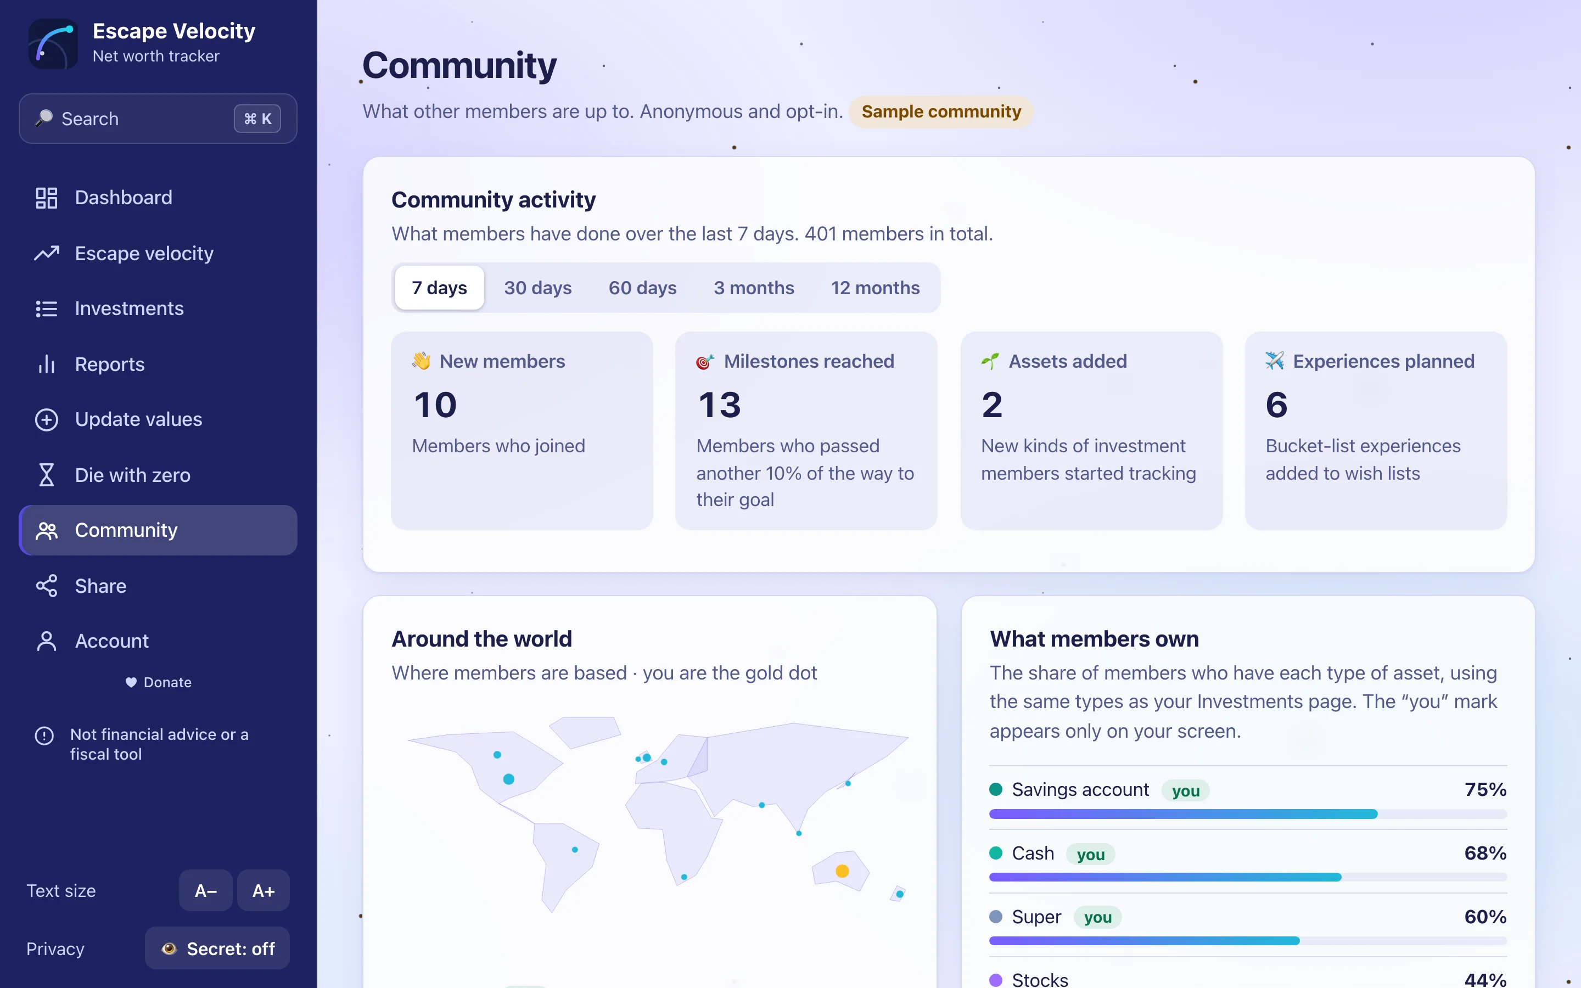Open the Investments menu label
Viewport: 1581px width, 988px height.
click(130, 308)
